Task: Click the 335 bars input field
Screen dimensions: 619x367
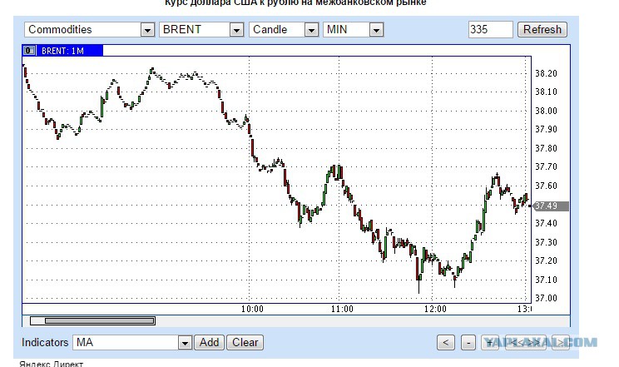Action: point(490,30)
